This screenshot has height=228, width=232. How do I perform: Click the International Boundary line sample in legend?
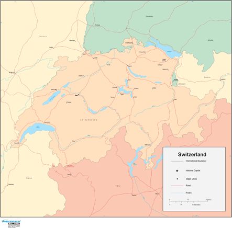[177, 161]
